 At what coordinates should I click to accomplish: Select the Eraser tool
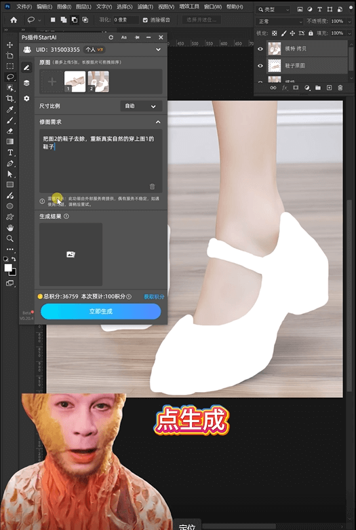(x=9, y=131)
